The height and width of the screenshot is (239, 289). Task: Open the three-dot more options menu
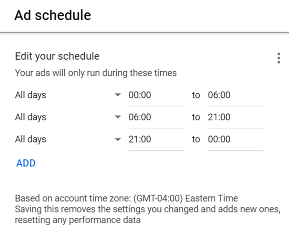[279, 58]
